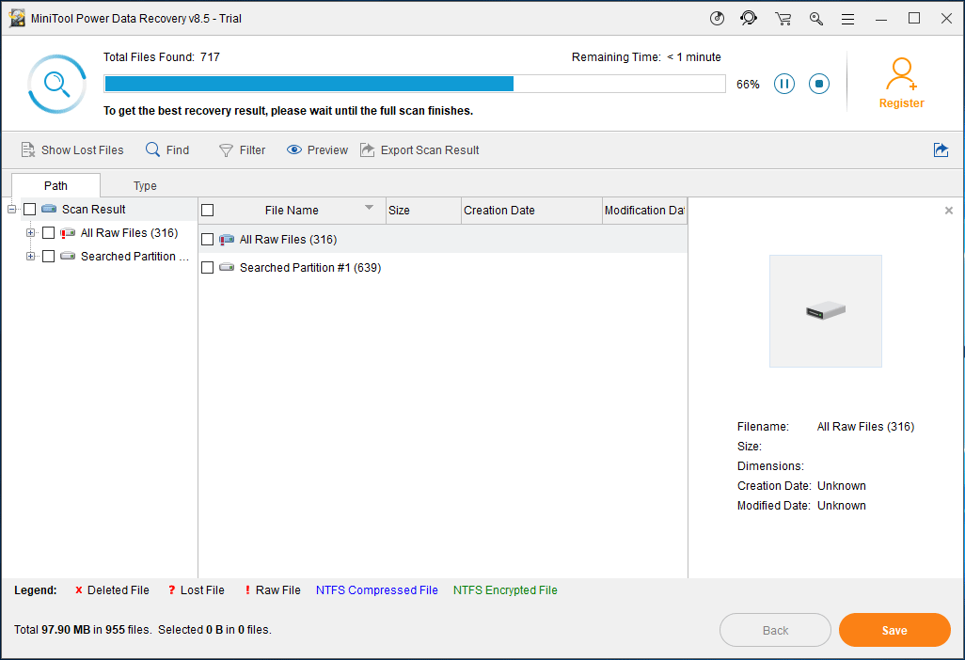The width and height of the screenshot is (965, 660).
Task: Close the preview pane
Action: coord(949,211)
